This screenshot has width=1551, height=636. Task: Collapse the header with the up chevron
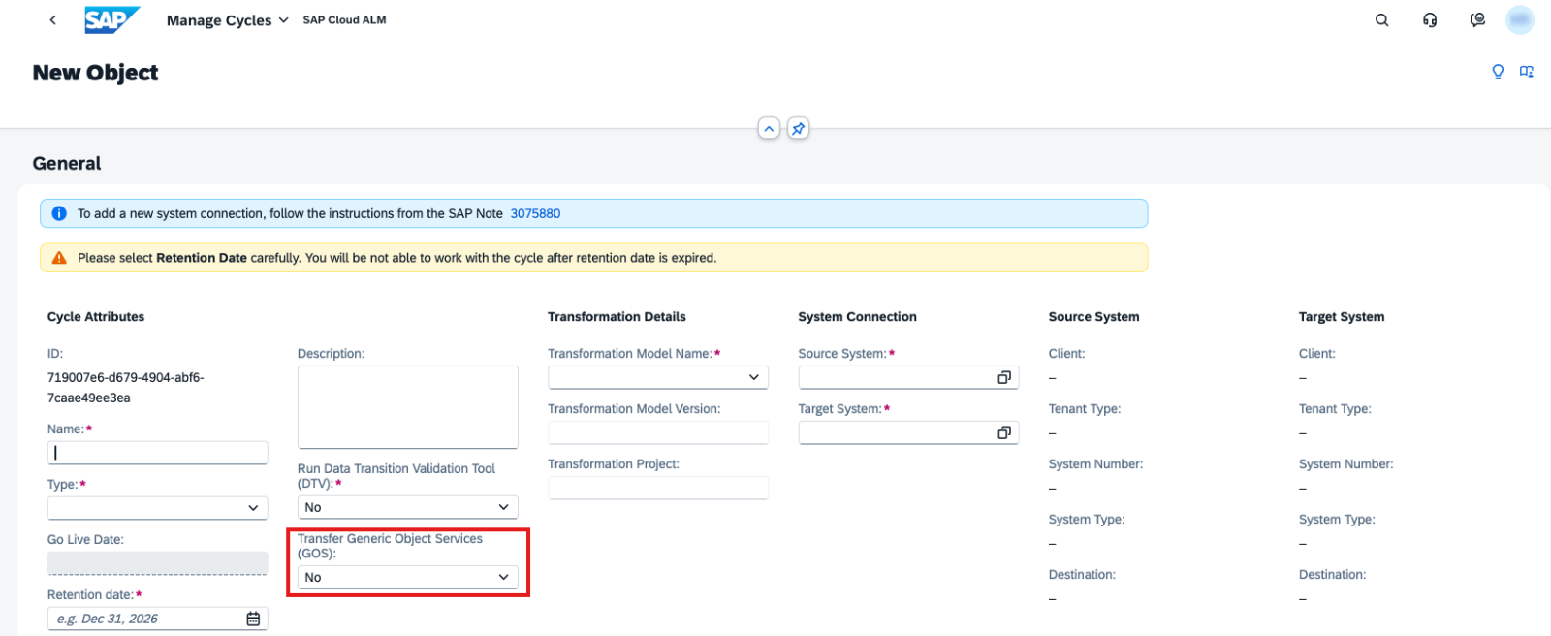coord(769,128)
